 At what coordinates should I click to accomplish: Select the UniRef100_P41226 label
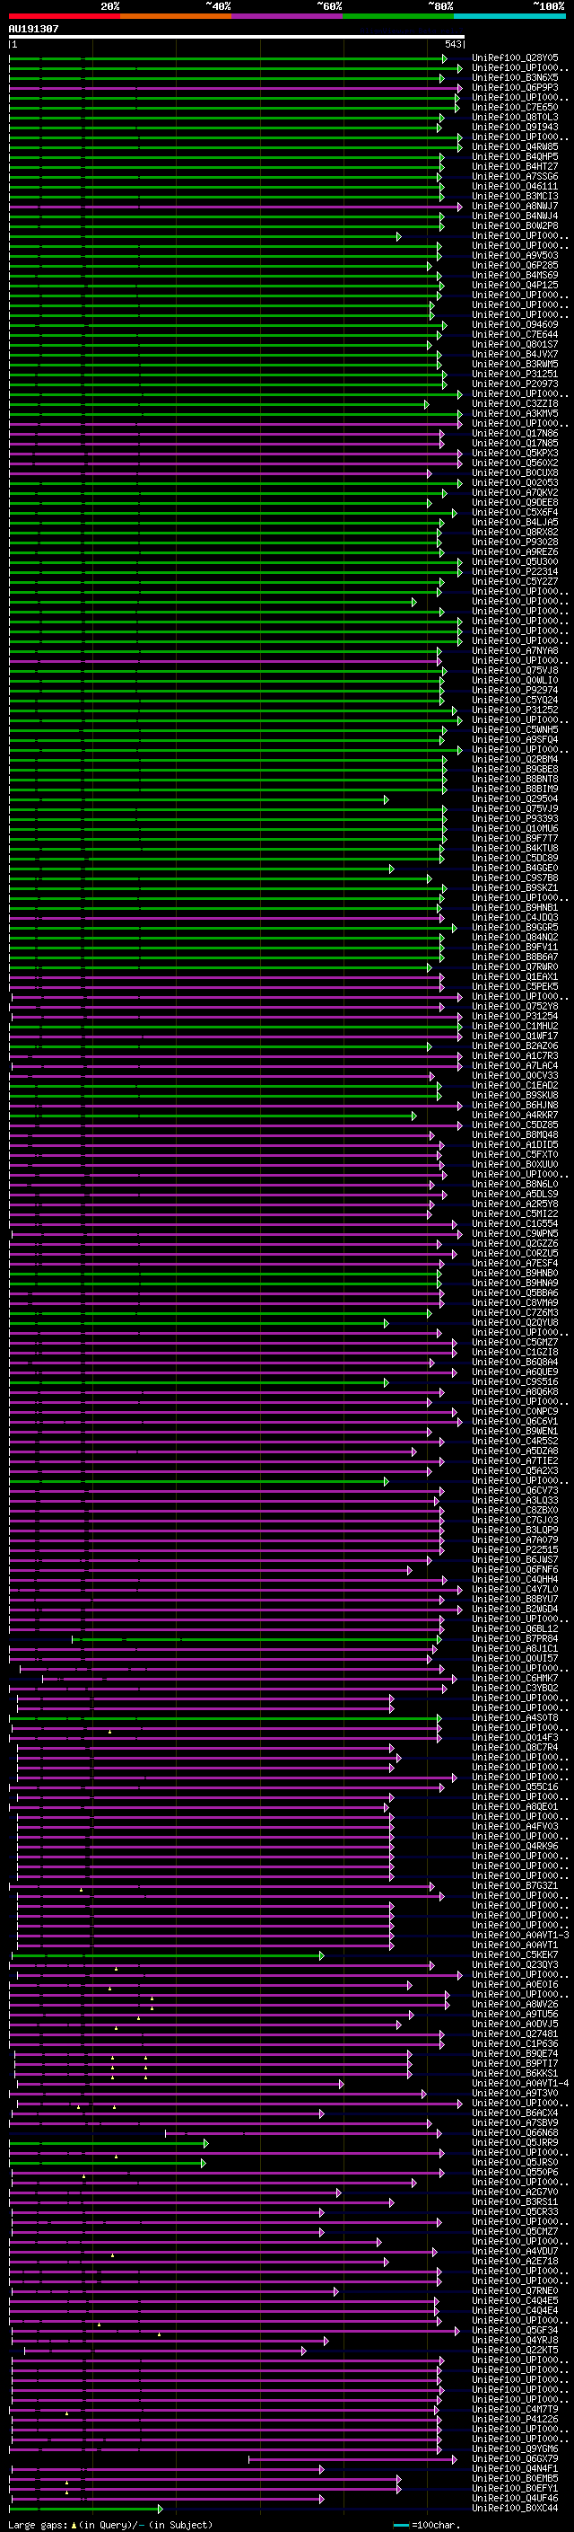pos(515,2419)
